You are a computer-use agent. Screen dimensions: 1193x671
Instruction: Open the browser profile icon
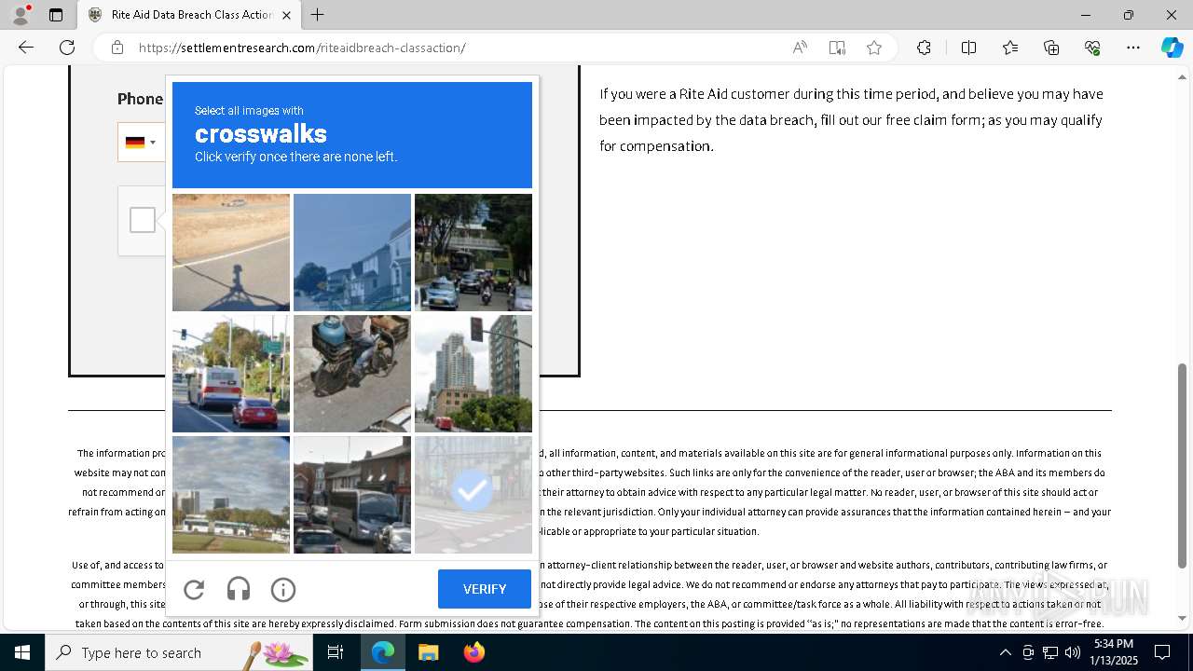point(21,15)
